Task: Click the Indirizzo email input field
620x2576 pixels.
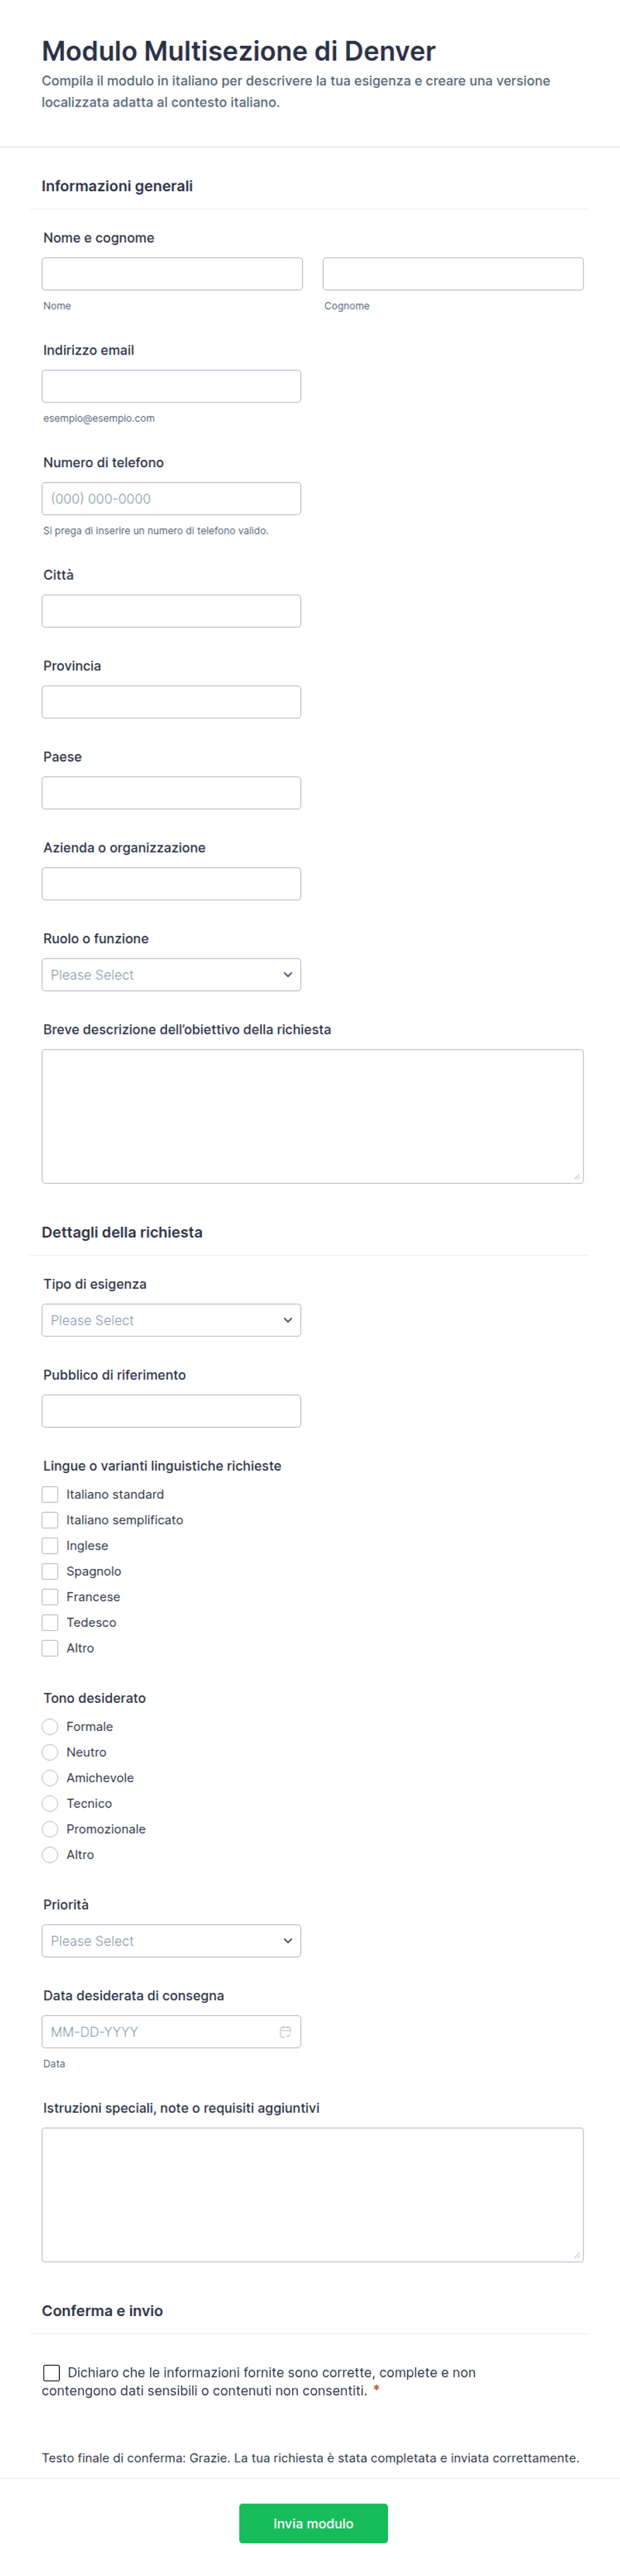Action: point(171,386)
